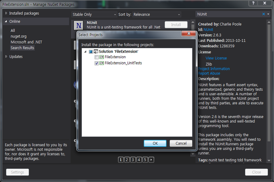Click the next page arrow button
Screen dimensions: 274x182
[151, 160]
